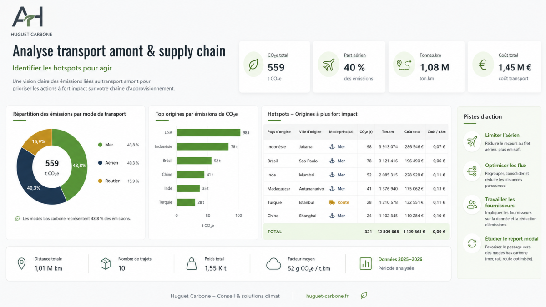This screenshot has height=307, width=546.
Task: Click the anchor icon in the Sao Paulo row
Action: (x=332, y=161)
